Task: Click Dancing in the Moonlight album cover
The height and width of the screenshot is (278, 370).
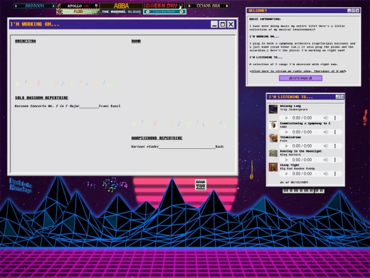Action: point(273,153)
